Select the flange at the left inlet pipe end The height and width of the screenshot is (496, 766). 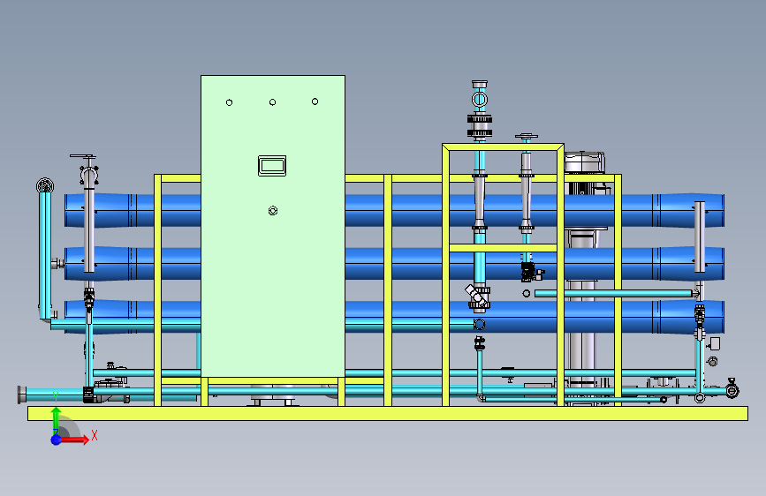[22, 395]
